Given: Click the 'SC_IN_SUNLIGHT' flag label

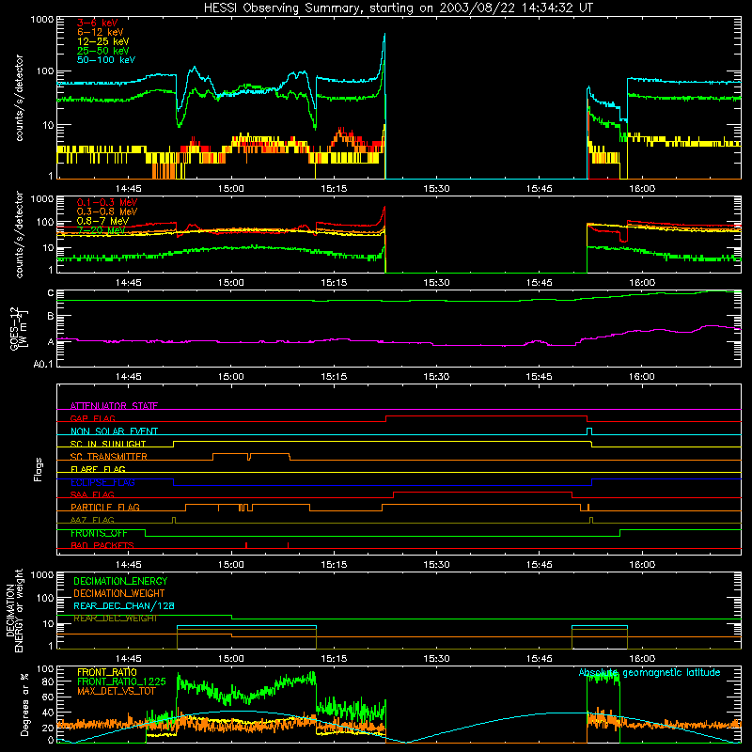Looking at the screenshot, I should pyautogui.click(x=108, y=444).
